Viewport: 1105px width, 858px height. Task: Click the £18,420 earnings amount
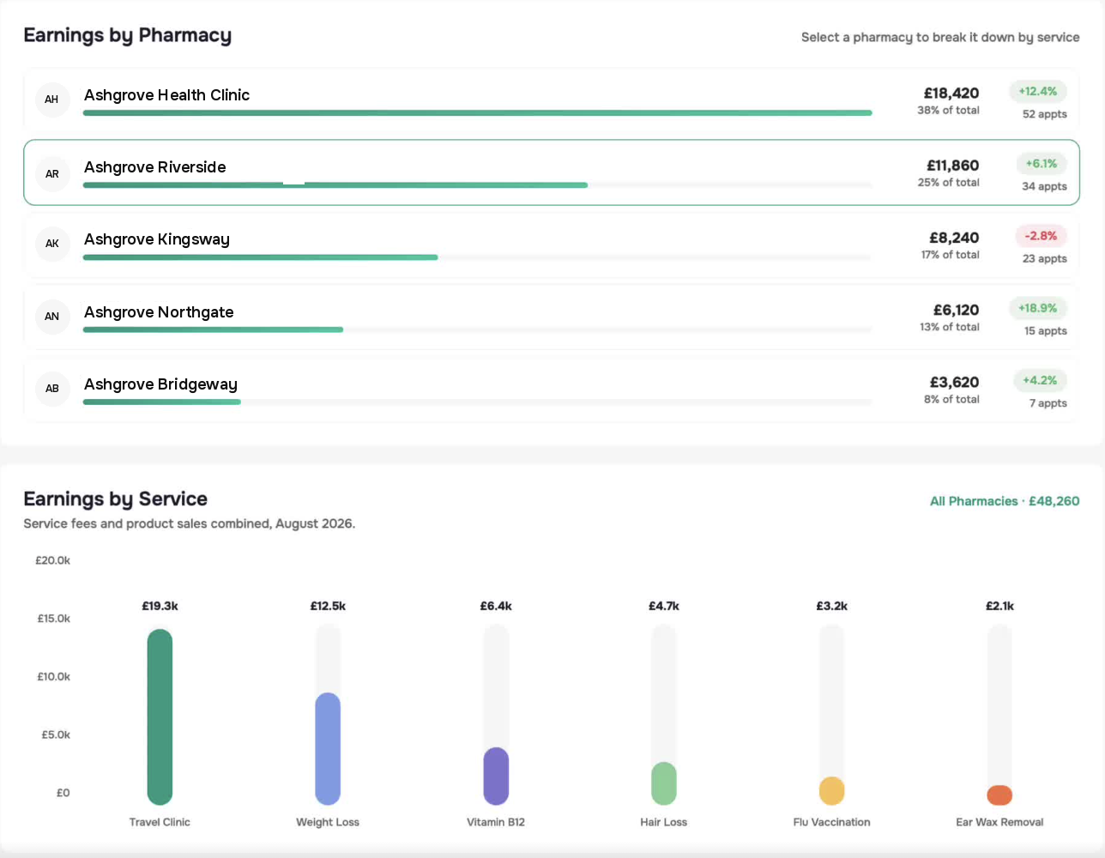coord(951,94)
